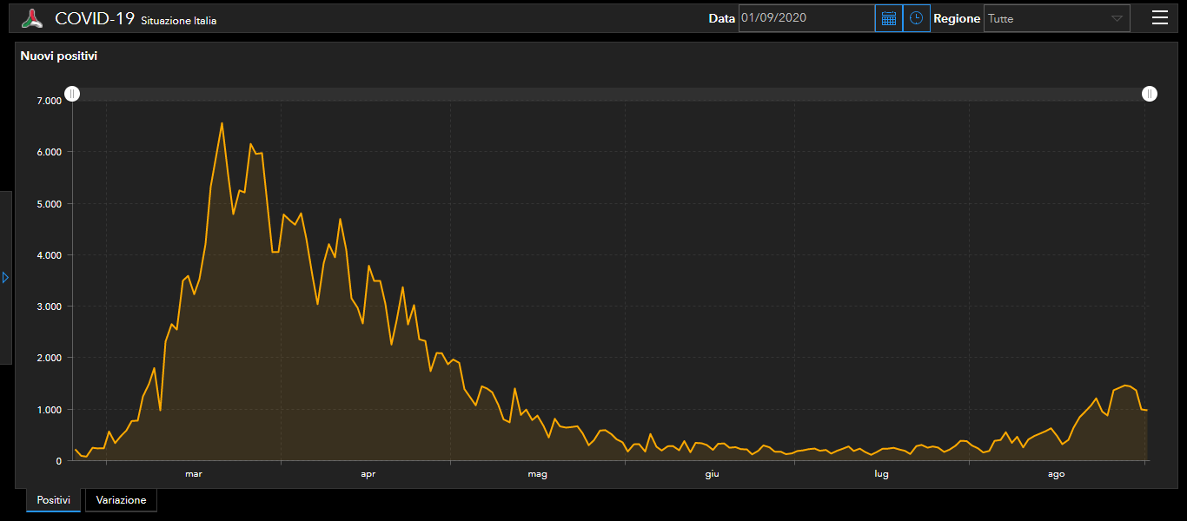Click the Nuovi positivi chart title
This screenshot has height=521, width=1187.
(x=59, y=56)
